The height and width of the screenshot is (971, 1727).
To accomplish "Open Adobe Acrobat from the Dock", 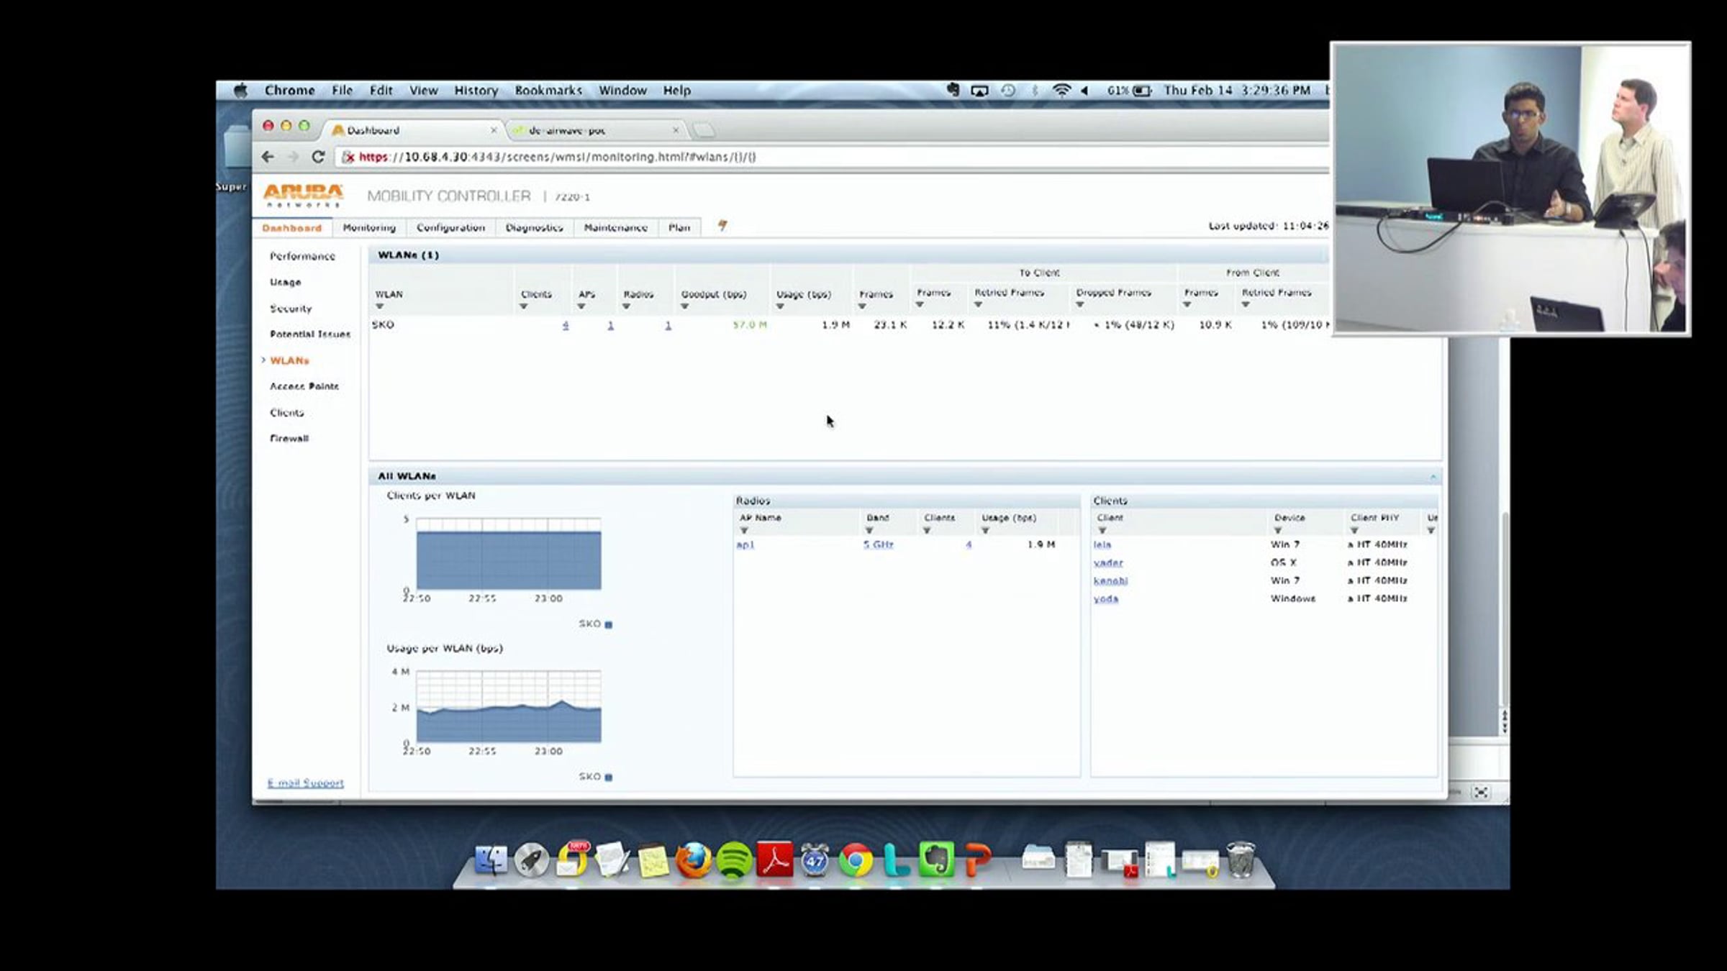I will [x=774, y=860].
